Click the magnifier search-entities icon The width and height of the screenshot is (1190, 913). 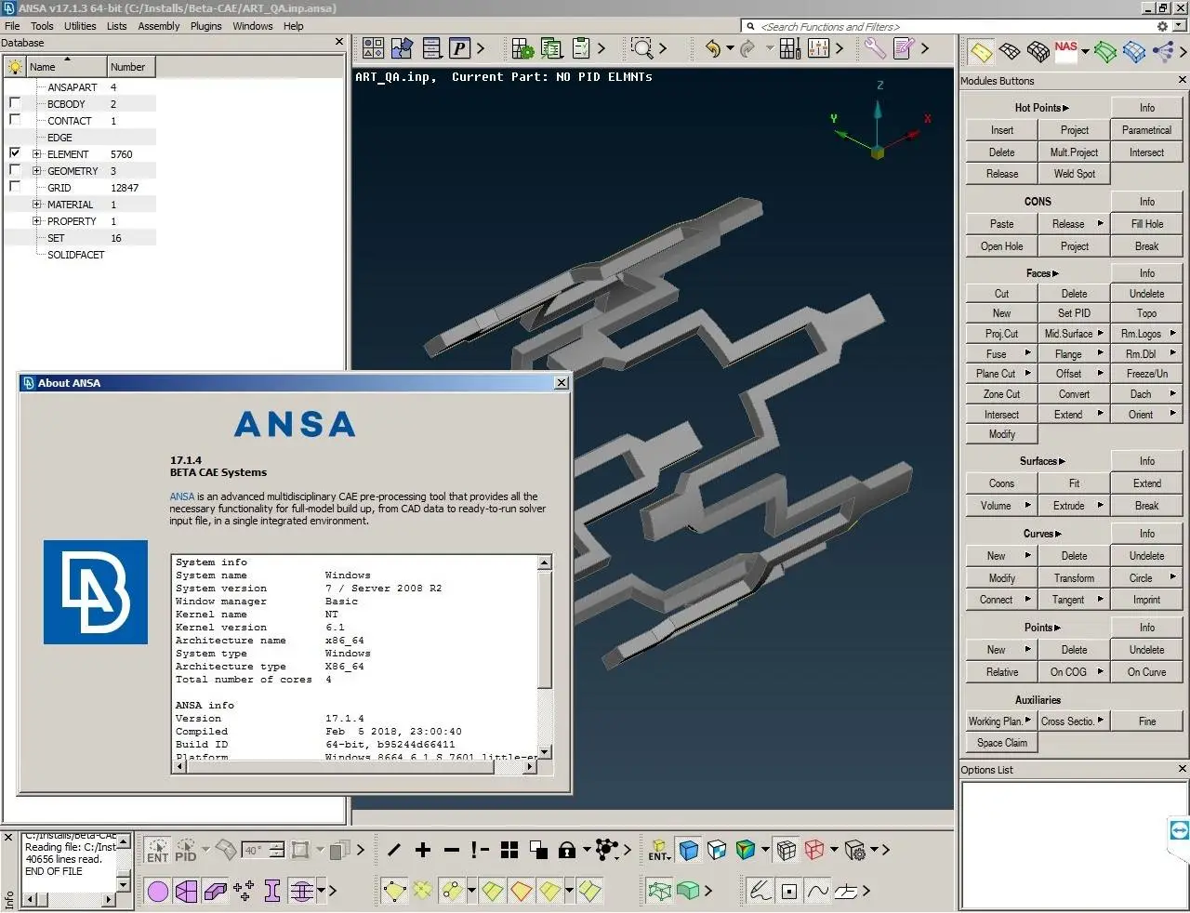(x=641, y=48)
